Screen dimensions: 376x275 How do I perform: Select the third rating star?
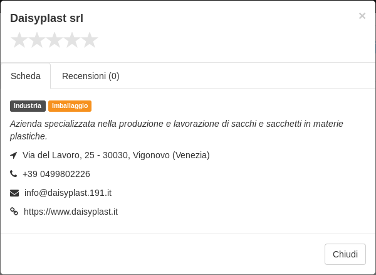pyautogui.click(x=55, y=40)
